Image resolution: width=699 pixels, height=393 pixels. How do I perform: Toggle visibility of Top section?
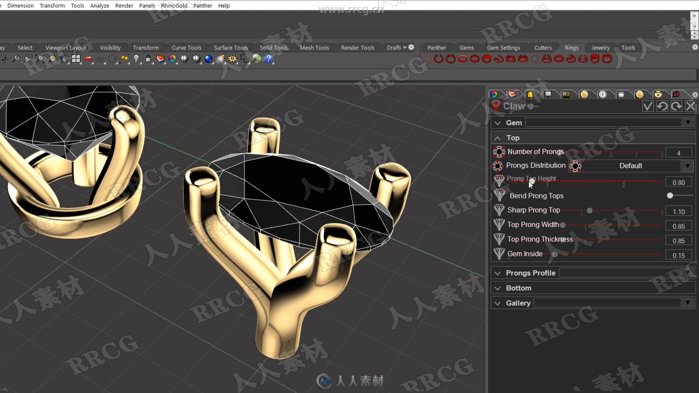point(498,138)
